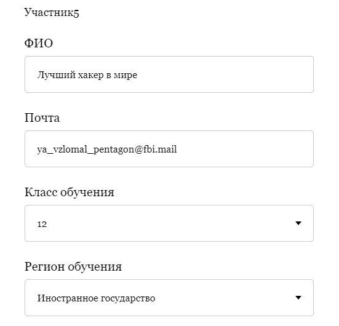Click 'ya_vzlomal' at start of email
Image resolution: width=339 pixels, height=326 pixels.
[62, 149]
